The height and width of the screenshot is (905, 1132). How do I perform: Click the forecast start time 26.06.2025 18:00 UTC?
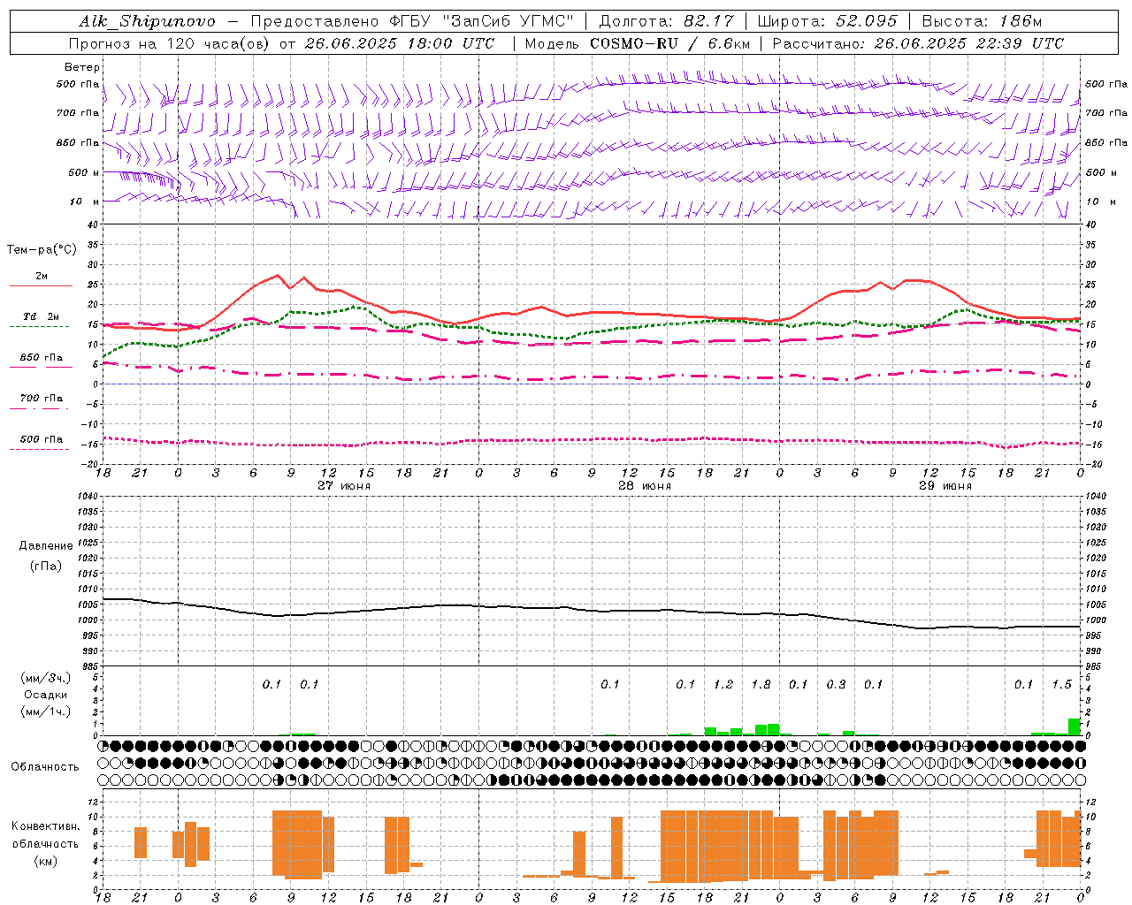point(400,43)
